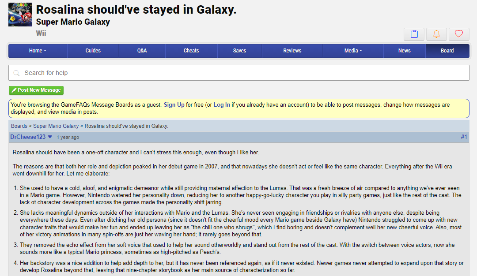Viewport: 477px width, 276px height.
Task: Open the Reviews tab
Action: point(292,51)
